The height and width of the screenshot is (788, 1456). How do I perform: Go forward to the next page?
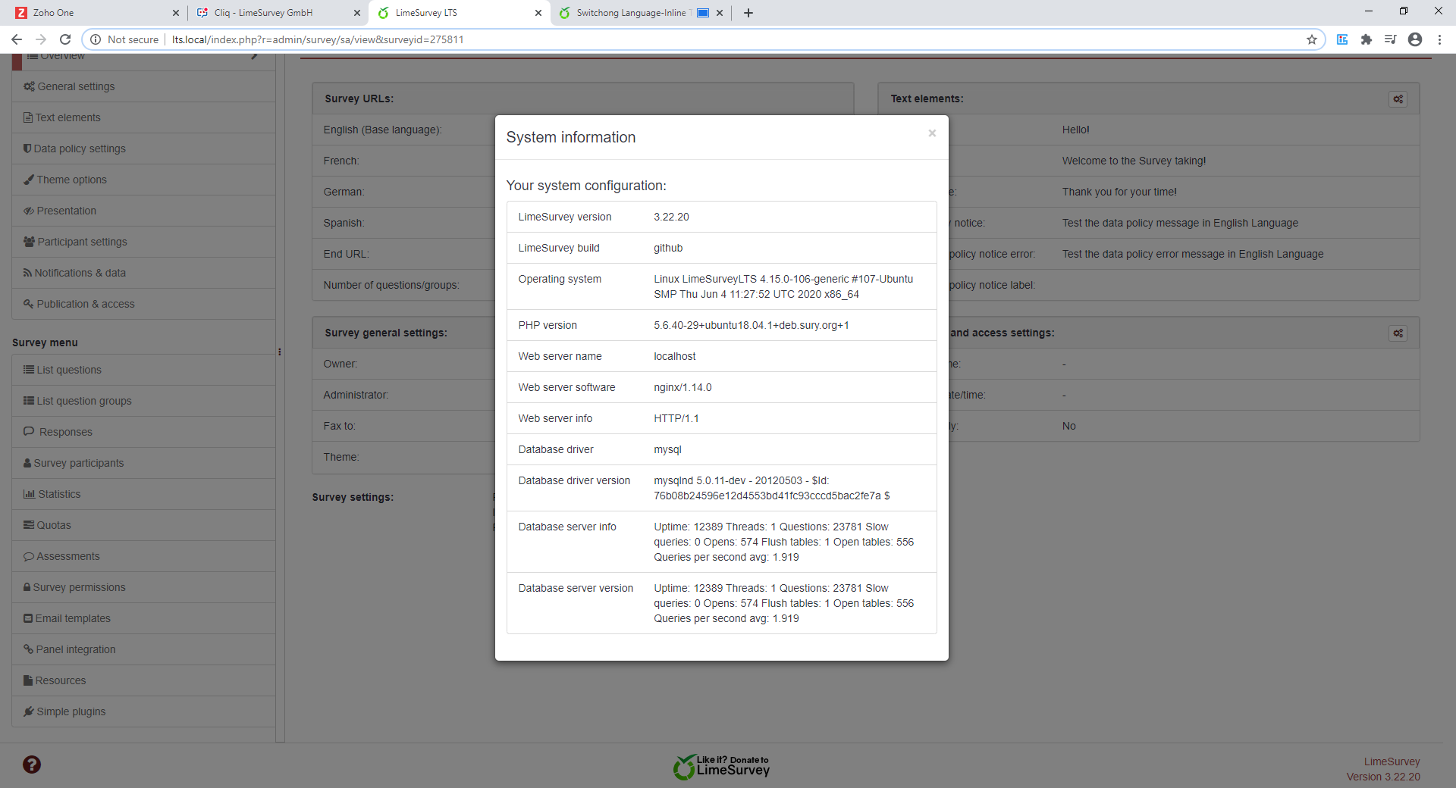tap(41, 39)
